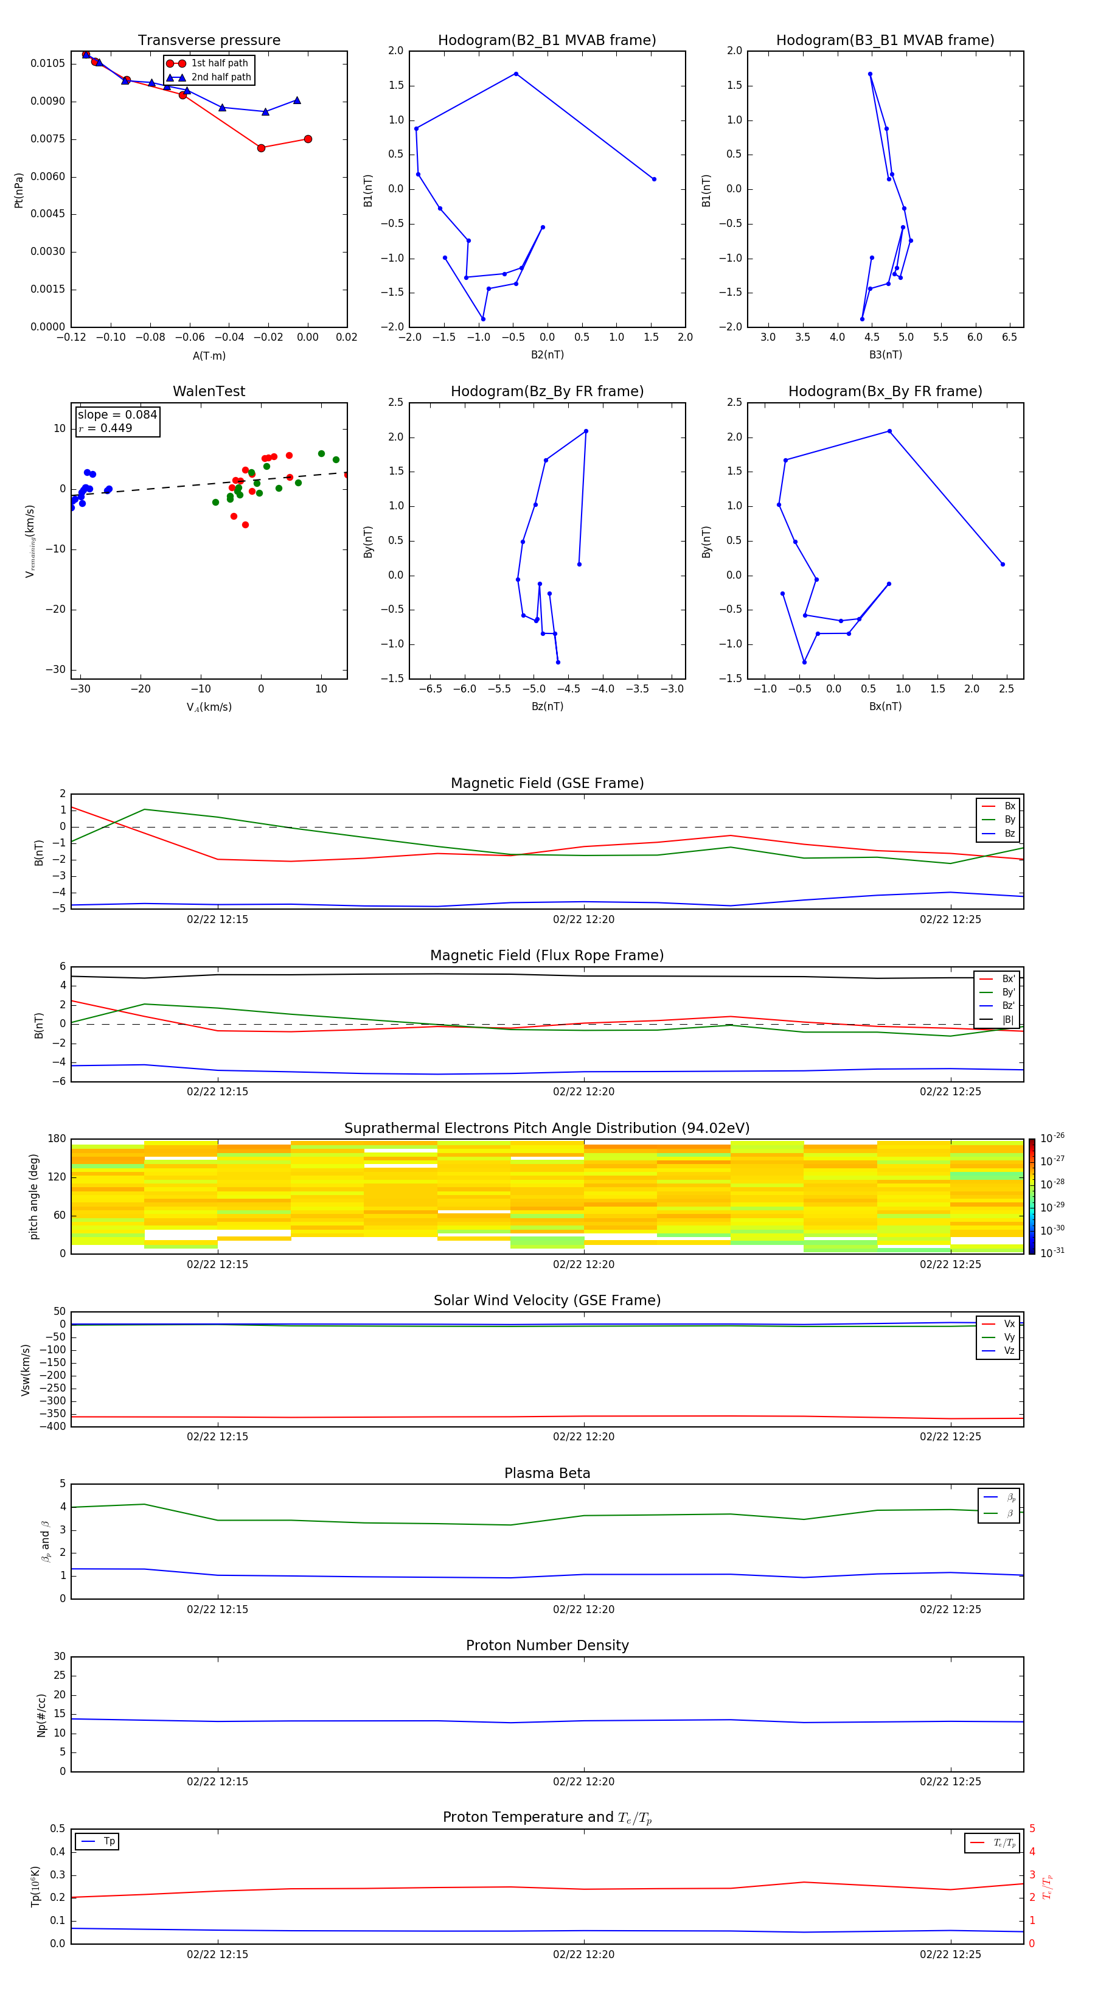1095x2008 pixels.
Task: Click the "Tp(10^6K)" y-axis label
Action: (35, 1886)
